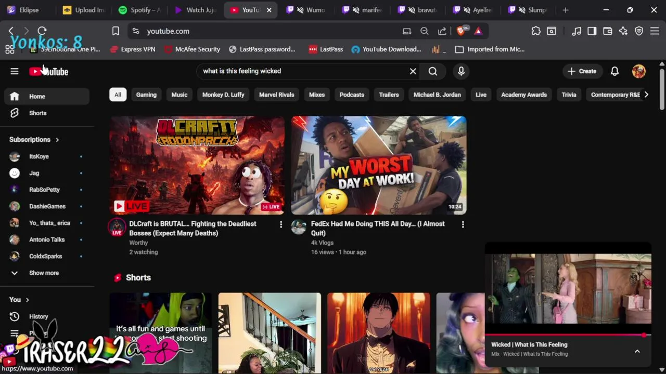
Task: Click the Wicked miniplayer video
Action: (568, 288)
